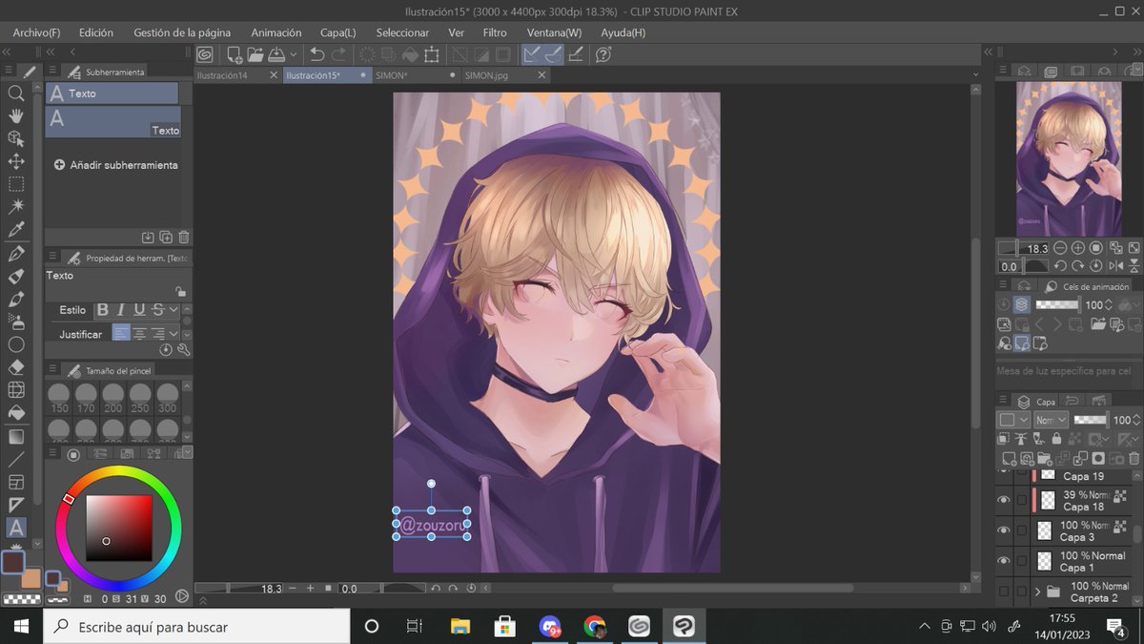Open the blending mode Normal dropdown

pyautogui.click(x=1052, y=420)
